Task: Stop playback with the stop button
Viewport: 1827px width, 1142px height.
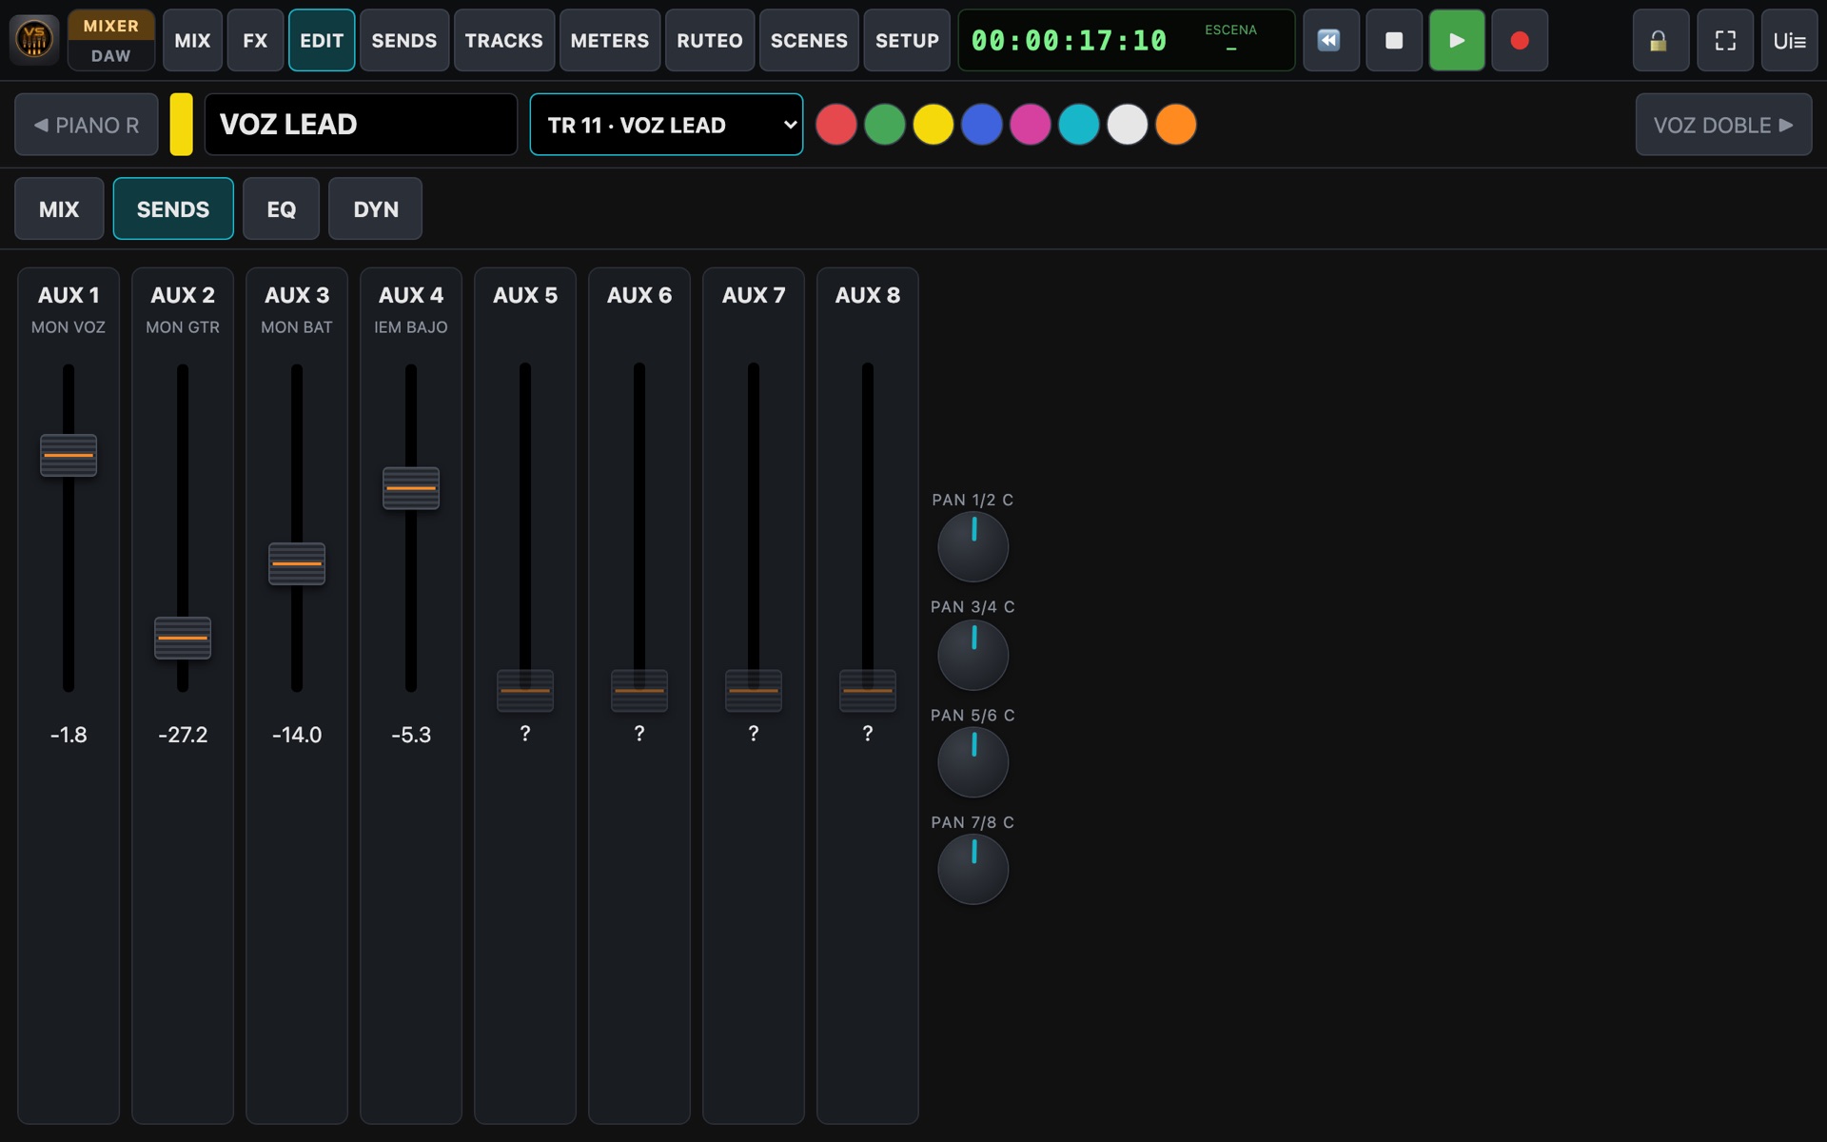Action: [1393, 40]
